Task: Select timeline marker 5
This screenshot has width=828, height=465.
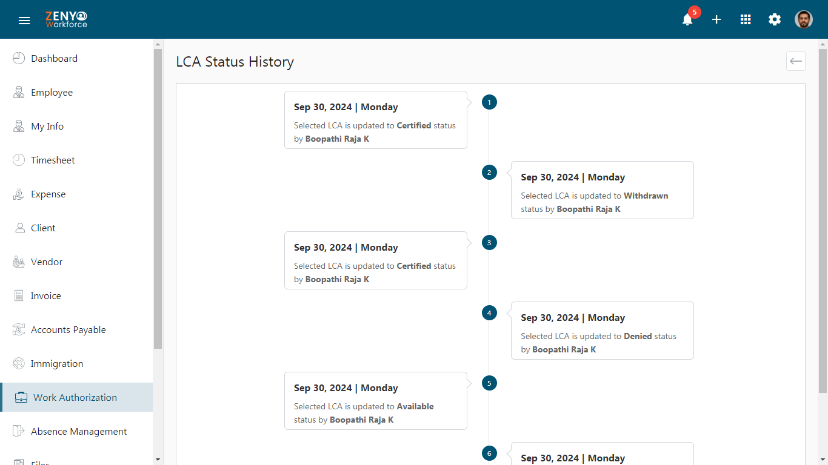Action: pyautogui.click(x=489, y=383)
